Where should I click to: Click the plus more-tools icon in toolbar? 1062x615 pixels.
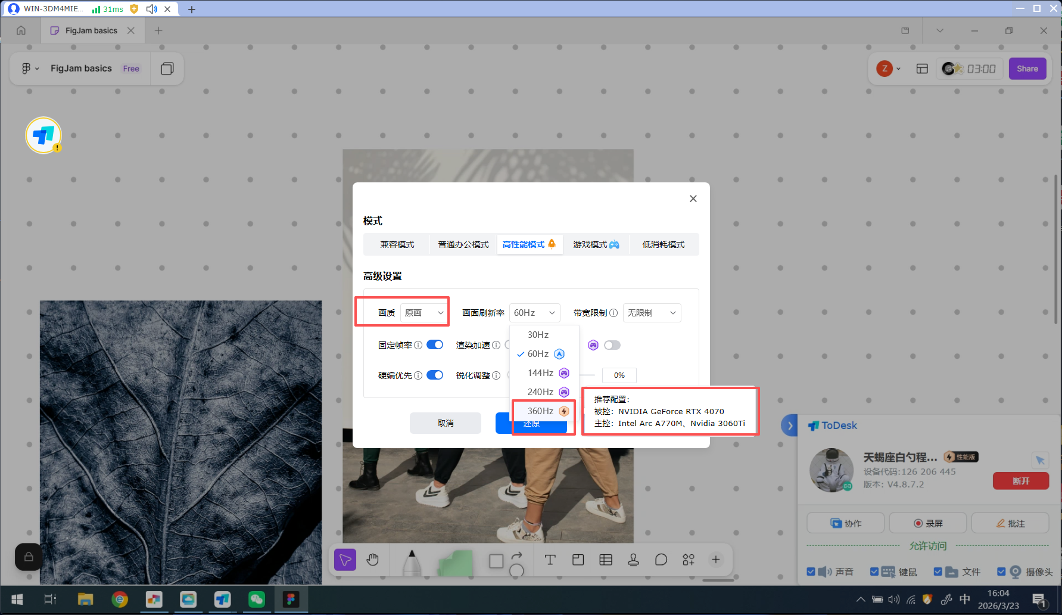(716, 560)
